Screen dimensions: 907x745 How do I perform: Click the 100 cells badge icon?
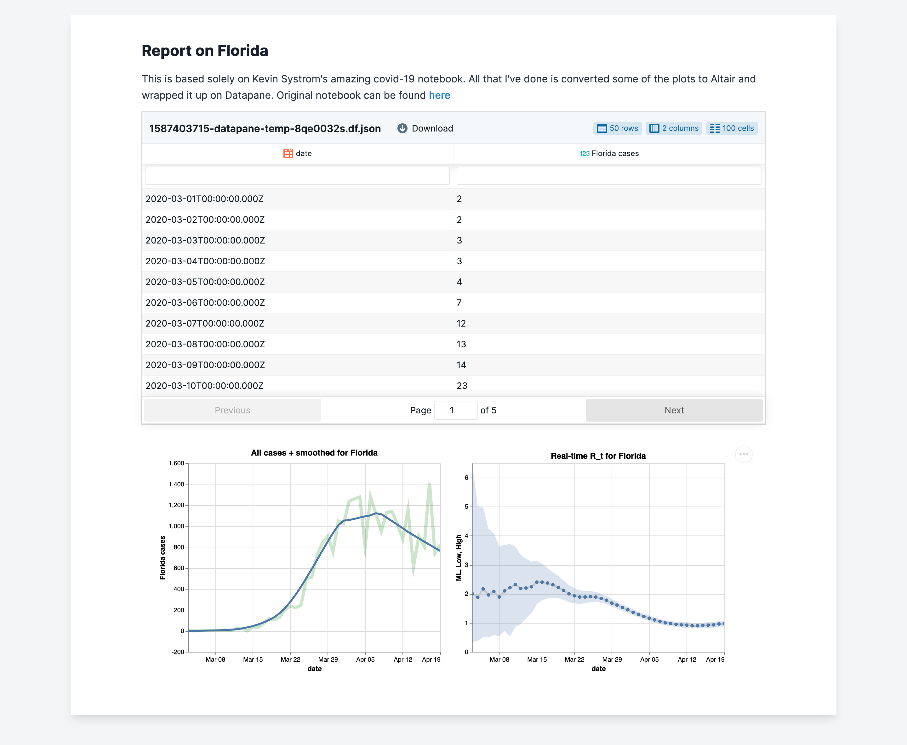click(716, 128)
